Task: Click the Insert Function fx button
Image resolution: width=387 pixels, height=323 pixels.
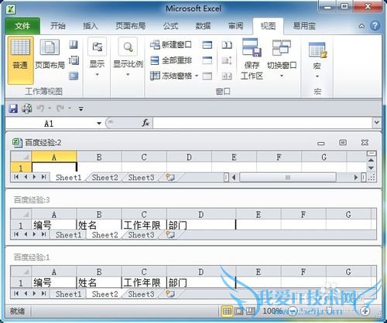Action: click(x=146, y=123)
